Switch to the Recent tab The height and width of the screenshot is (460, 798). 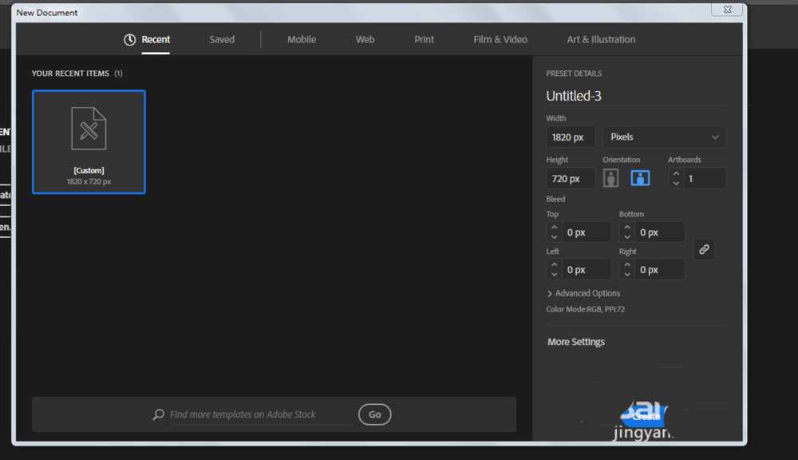point(156,39)
